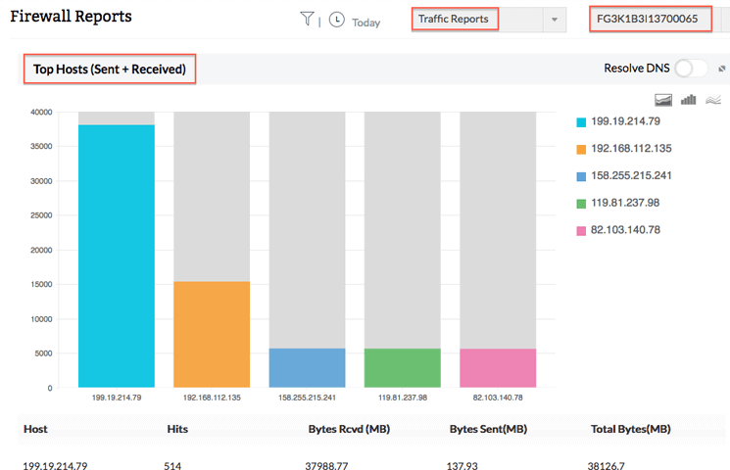Viewport: 730px width, 470px height.
Task: Click the green bar for 119.81.237.98
Action: (403, 367)
